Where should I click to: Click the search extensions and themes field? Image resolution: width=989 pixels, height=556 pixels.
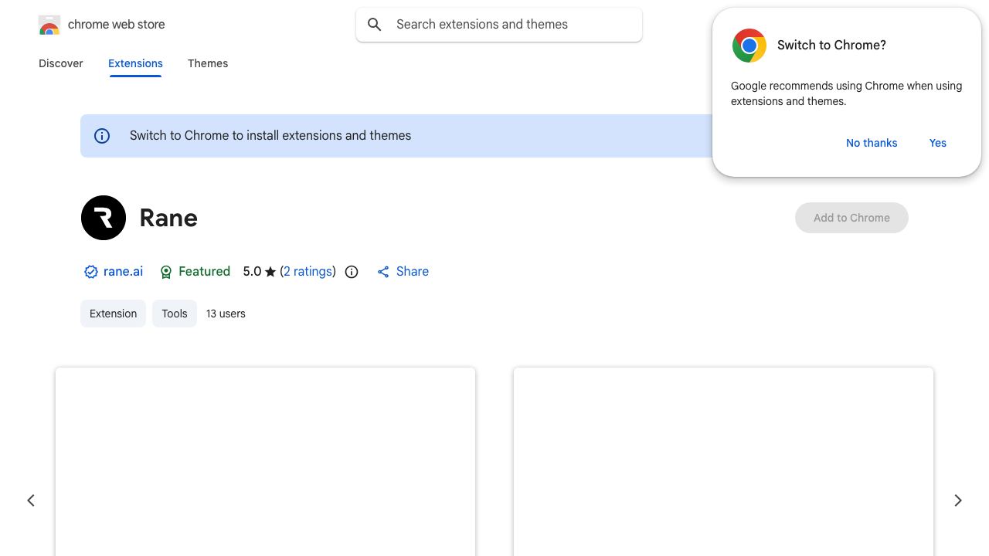(499, 25)
